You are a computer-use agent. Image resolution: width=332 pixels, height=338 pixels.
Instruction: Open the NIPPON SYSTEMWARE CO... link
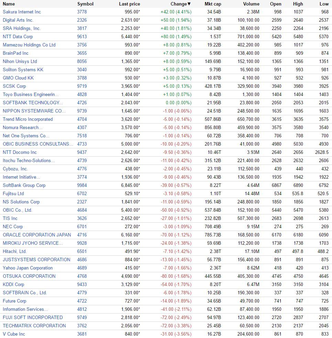click(x=34, y=111)
